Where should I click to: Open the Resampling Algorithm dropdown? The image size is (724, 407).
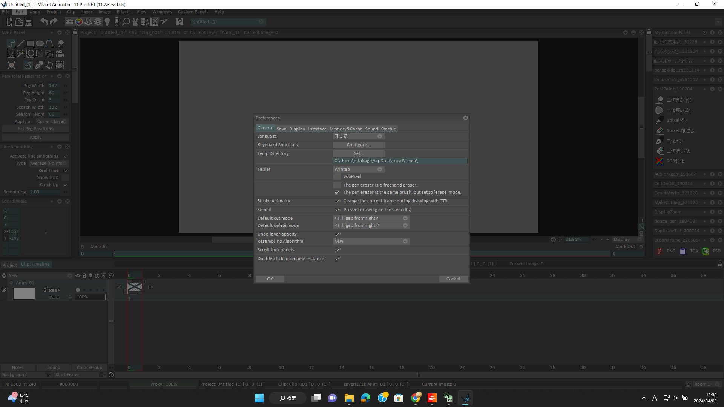[371, 241]
